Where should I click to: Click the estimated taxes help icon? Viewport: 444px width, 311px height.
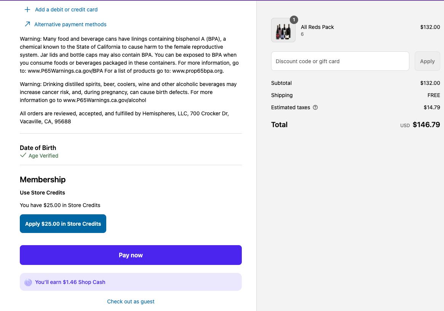coord(315,107)
